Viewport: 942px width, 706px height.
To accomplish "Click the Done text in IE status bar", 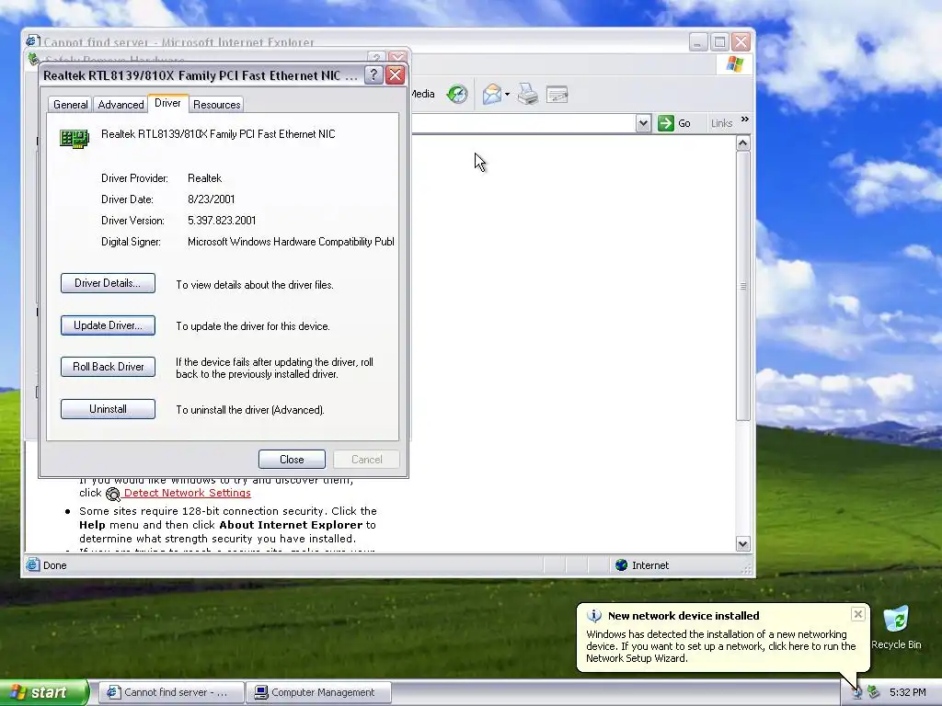I will pos(54,565).
